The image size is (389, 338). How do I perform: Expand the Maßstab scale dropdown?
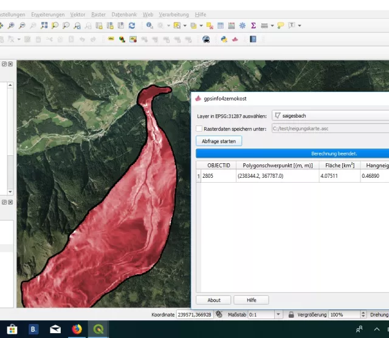click(278, 315)
